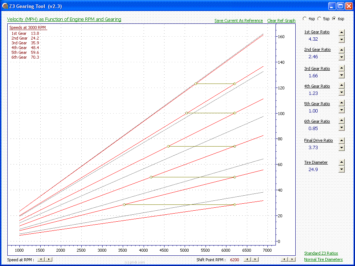Click the shift point marker at 100 MPH, 6200 RPM
The height and width of the screenshot is (266, 355).
pos(234,113)
